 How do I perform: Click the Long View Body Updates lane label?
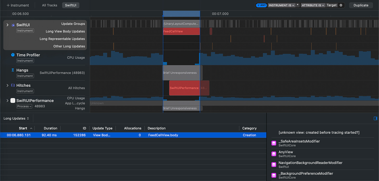[65, 31]
